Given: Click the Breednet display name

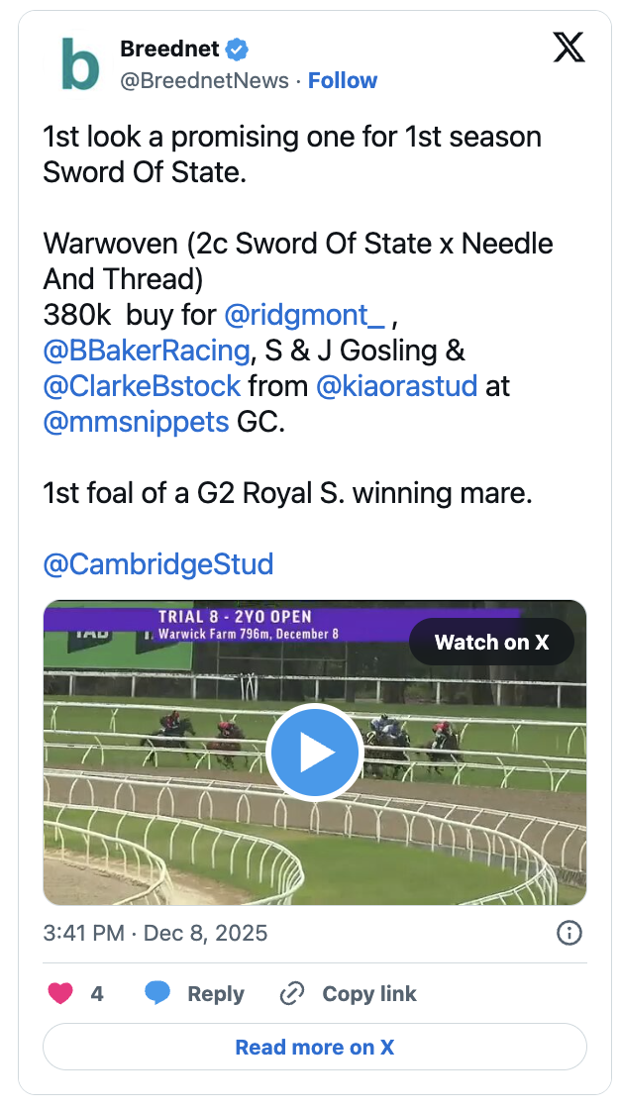Looking at the screenshot, I should pos(170,49).
